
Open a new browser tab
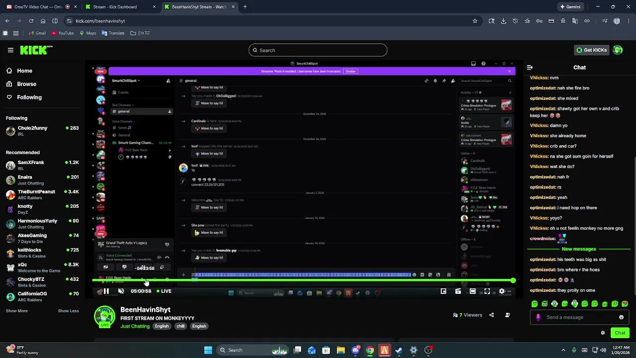(245, 7)
